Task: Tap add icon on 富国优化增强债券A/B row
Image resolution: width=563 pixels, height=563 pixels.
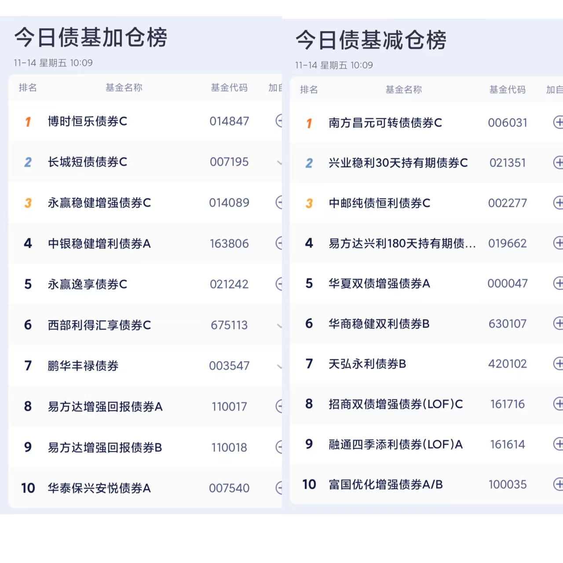Action: point(558,484)
